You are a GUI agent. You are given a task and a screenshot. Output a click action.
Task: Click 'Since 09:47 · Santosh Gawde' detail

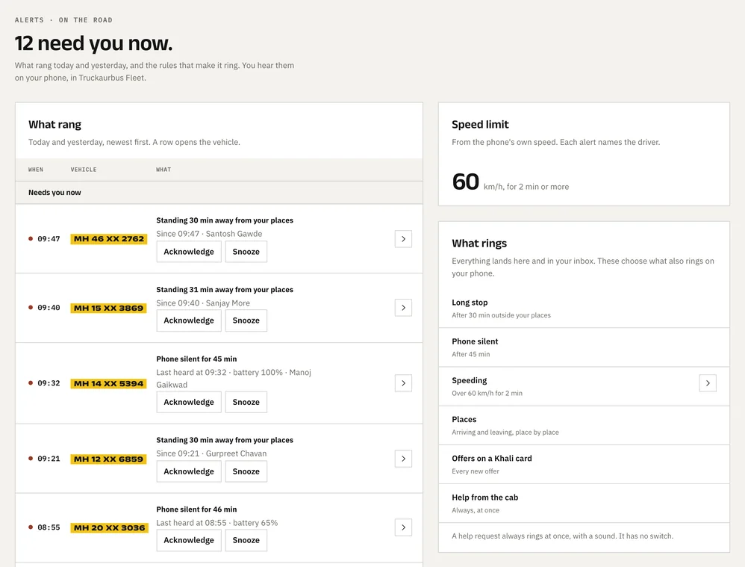(x=209, y=234)
